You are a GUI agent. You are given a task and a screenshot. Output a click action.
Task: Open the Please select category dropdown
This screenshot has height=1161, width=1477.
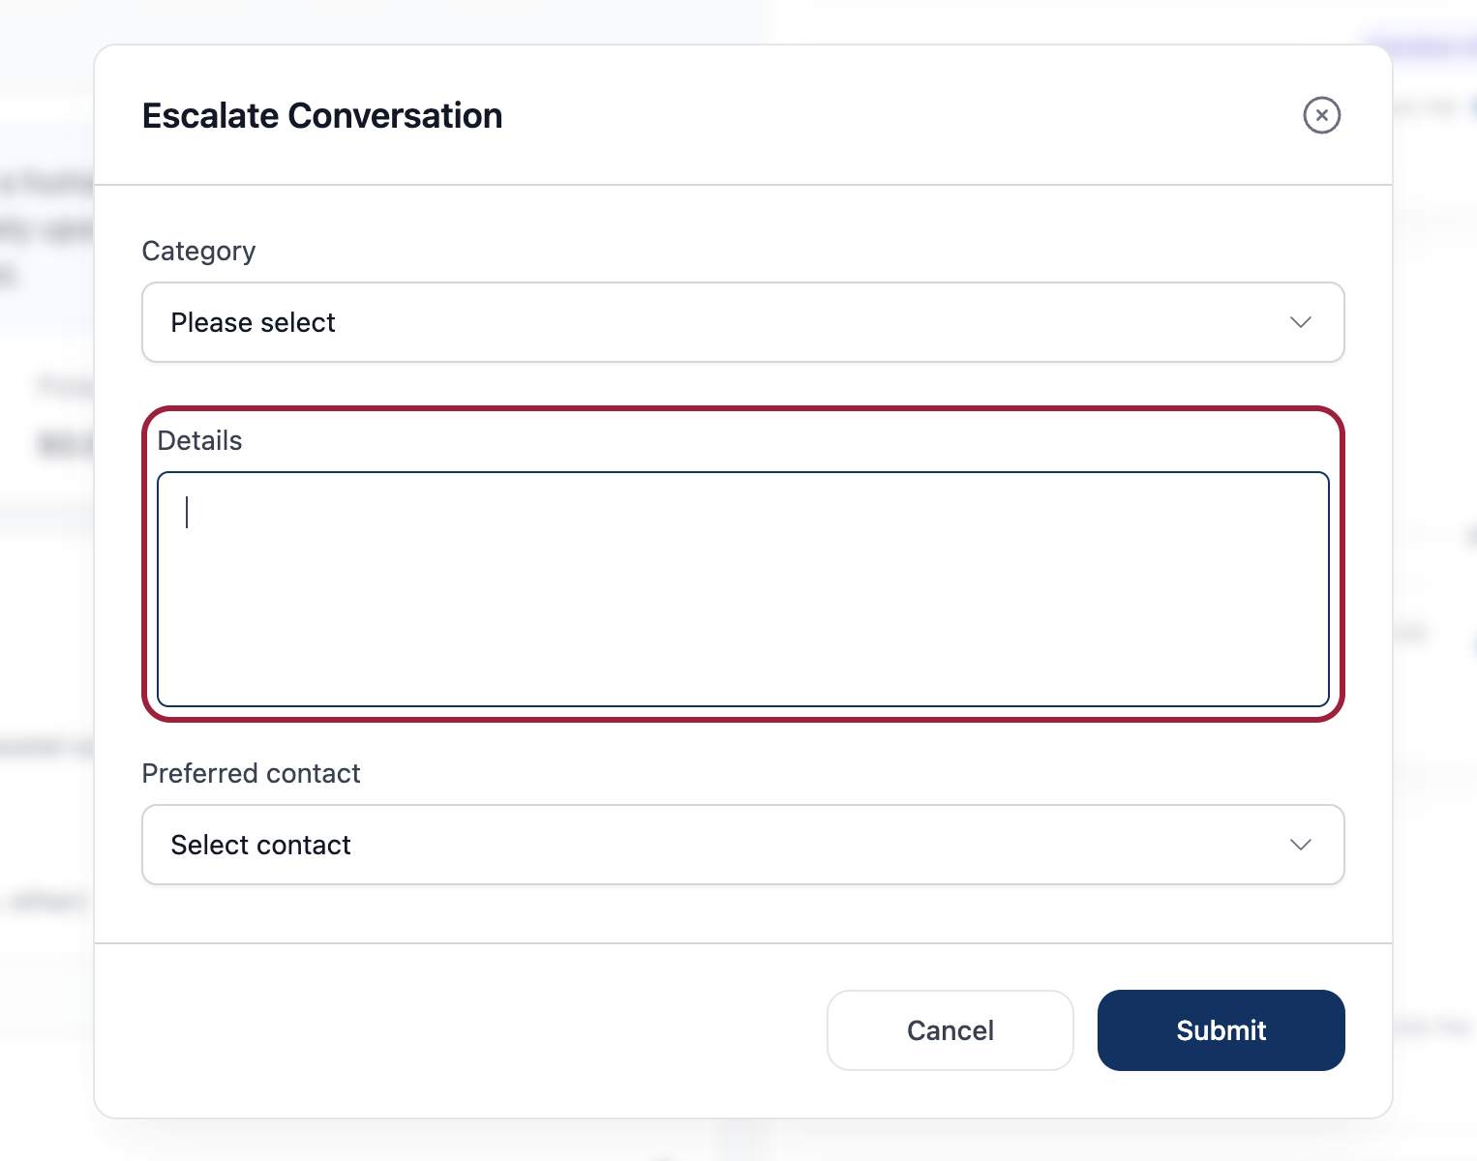coord(742,322)
